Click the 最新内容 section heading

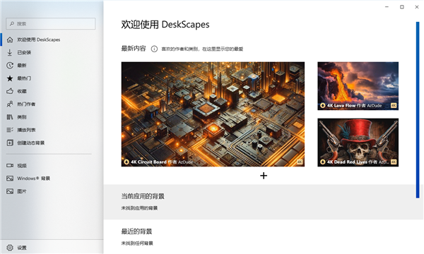[134, 49]
